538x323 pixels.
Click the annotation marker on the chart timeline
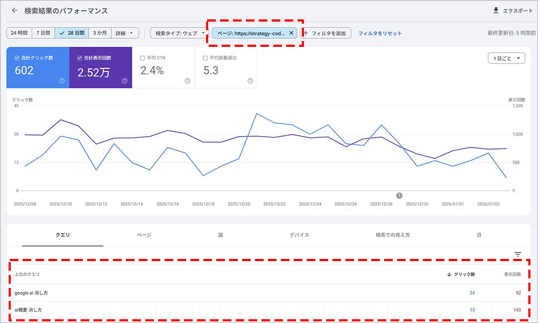click(399, 195)
